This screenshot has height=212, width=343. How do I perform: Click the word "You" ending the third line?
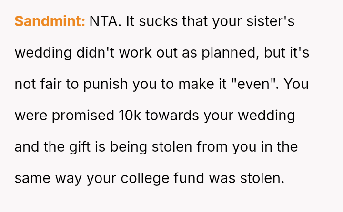coord(295,84)
